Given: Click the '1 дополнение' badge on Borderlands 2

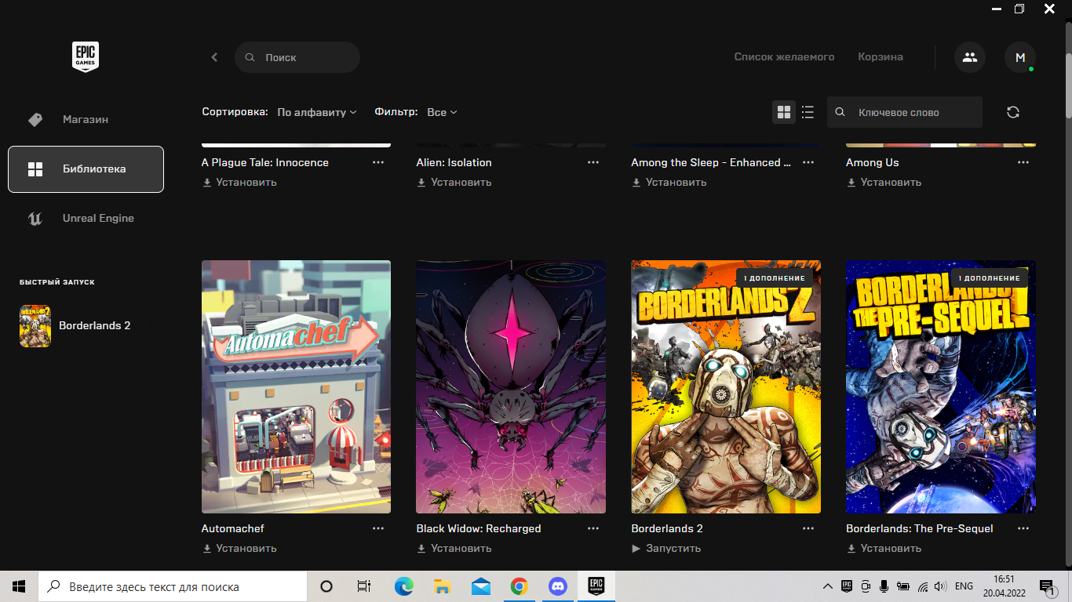Looking at the screenshot, I should click(774, 278).
